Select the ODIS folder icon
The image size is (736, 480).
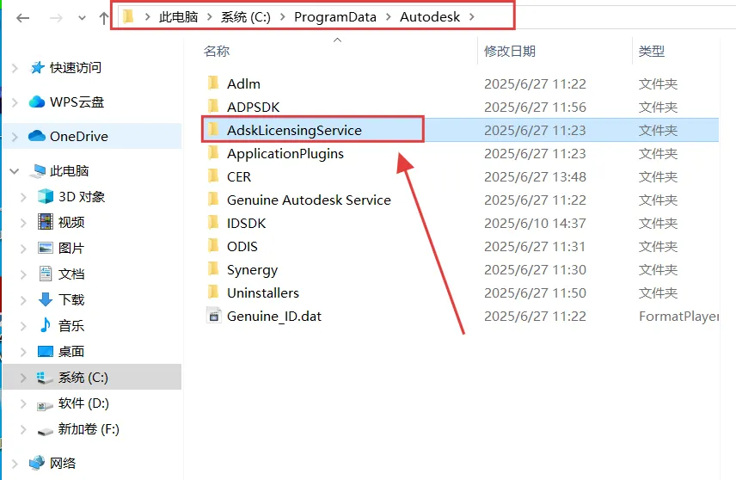pos(213,246)
